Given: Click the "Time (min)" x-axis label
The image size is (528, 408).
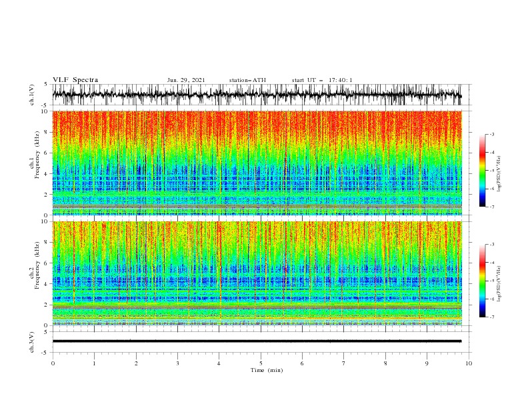Looking at the screenshot, I should coord(267,370).
